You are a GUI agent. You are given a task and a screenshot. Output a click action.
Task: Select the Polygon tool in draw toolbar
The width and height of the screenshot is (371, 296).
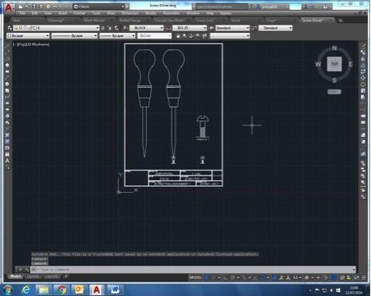(x=7, y=66)
